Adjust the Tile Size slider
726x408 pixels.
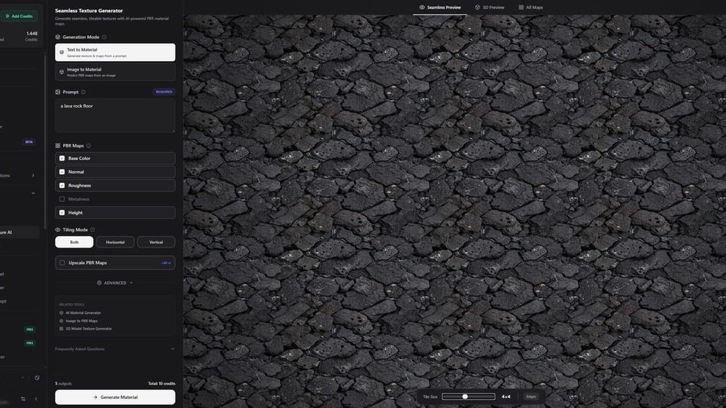pyautogui.click(x=468, y=397)
